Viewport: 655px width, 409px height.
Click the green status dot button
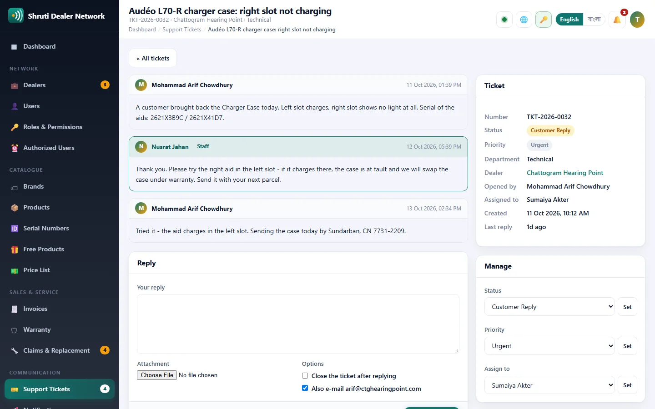pyautogui.click(x=504, y=20)
